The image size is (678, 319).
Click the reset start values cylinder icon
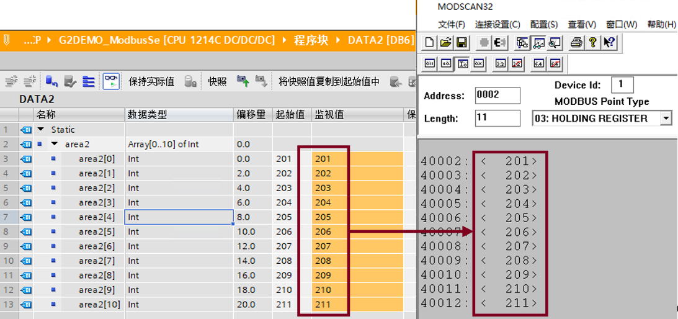click(51, 81)
